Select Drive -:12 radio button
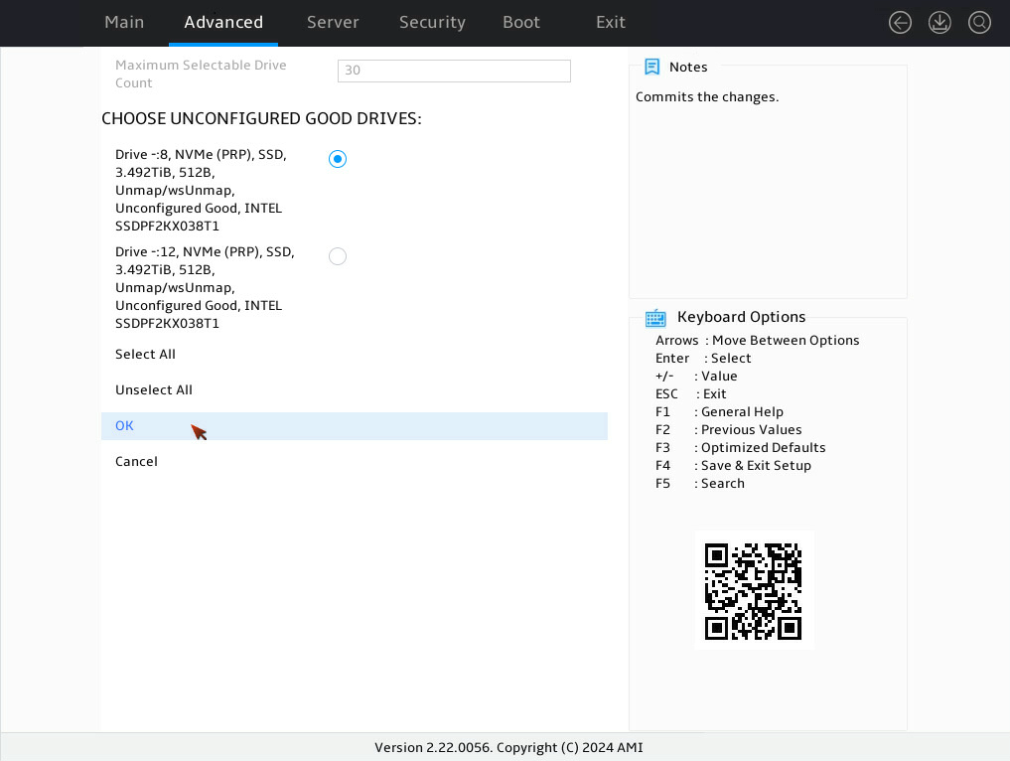Viewport: 1010px width, 761px height. click(338, 255)
